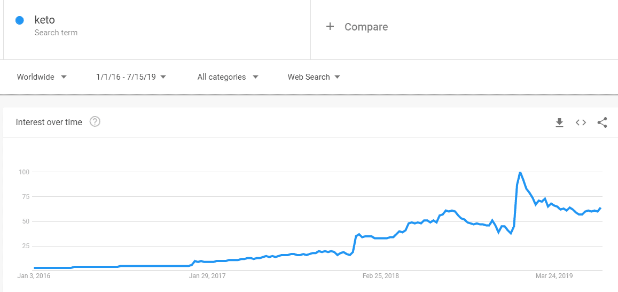This screenshot has width=618, height=292.
Task: Expand the All categories dropdown
Action: tap(228, 77)
